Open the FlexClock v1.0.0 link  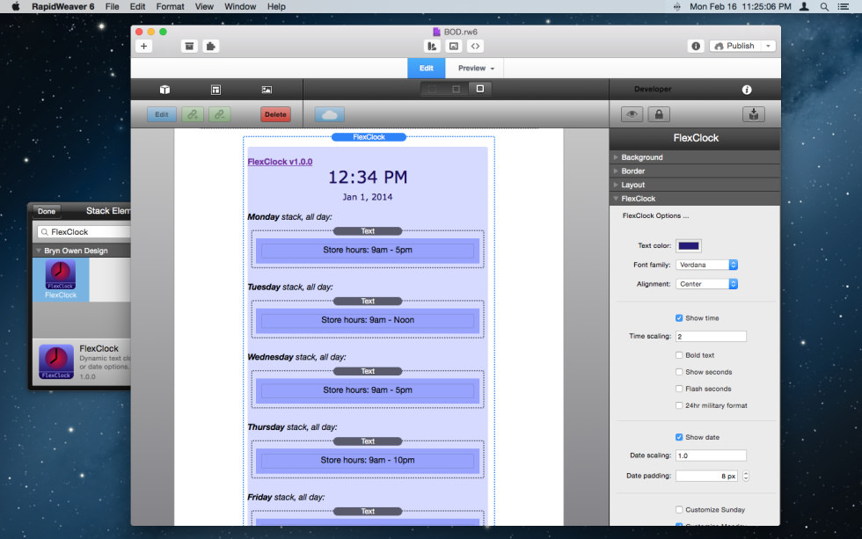(280, 162)
